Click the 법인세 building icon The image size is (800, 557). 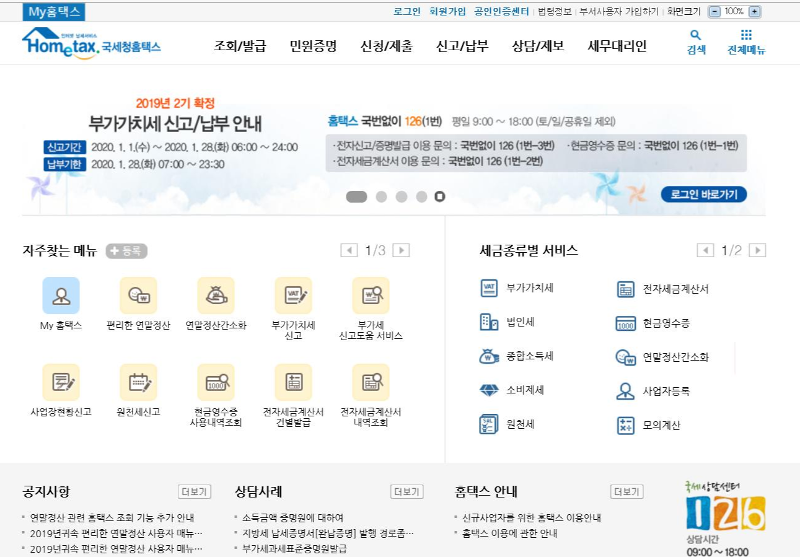click(x=489, y=322)
